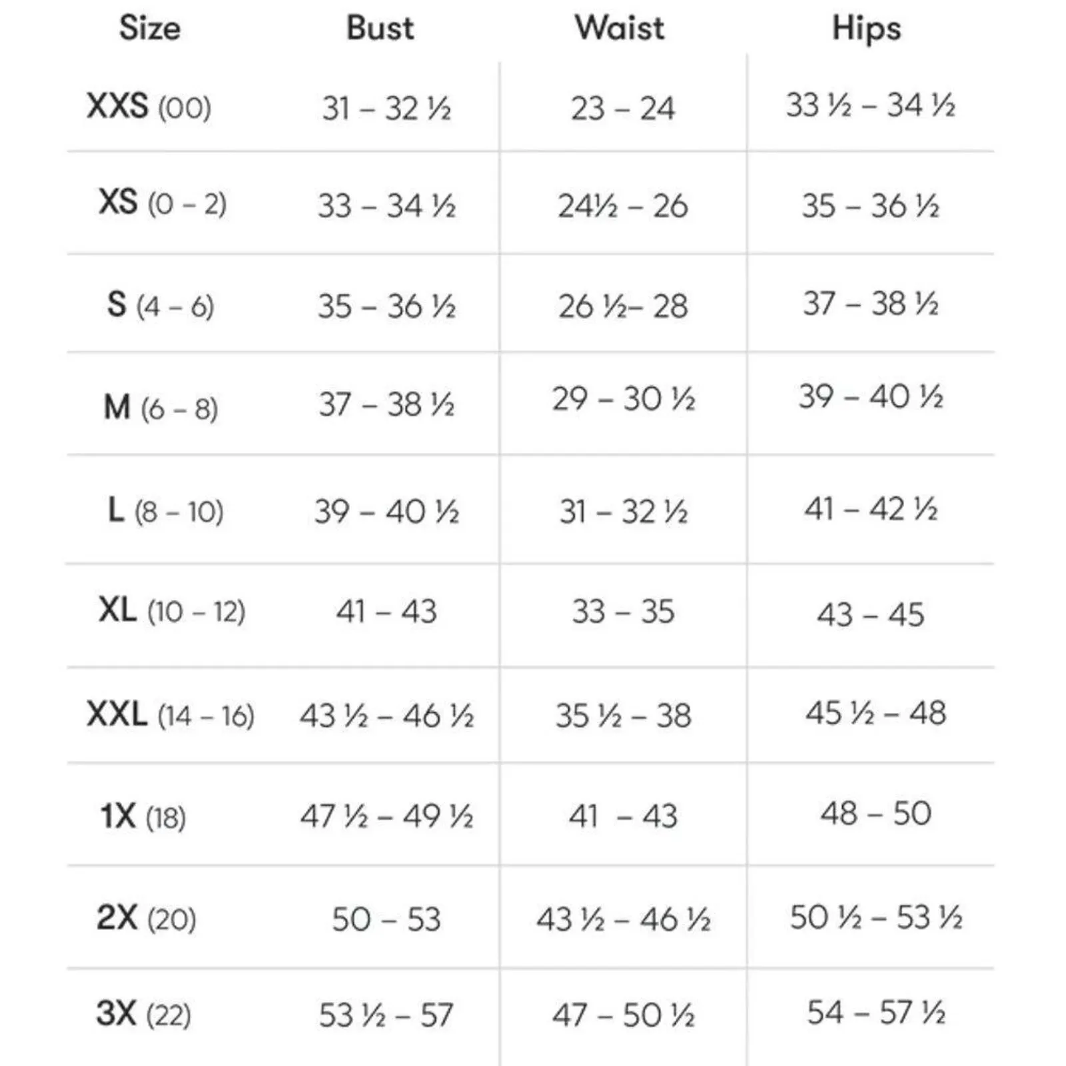Select the 1X (18) size label

click(143, 817)
